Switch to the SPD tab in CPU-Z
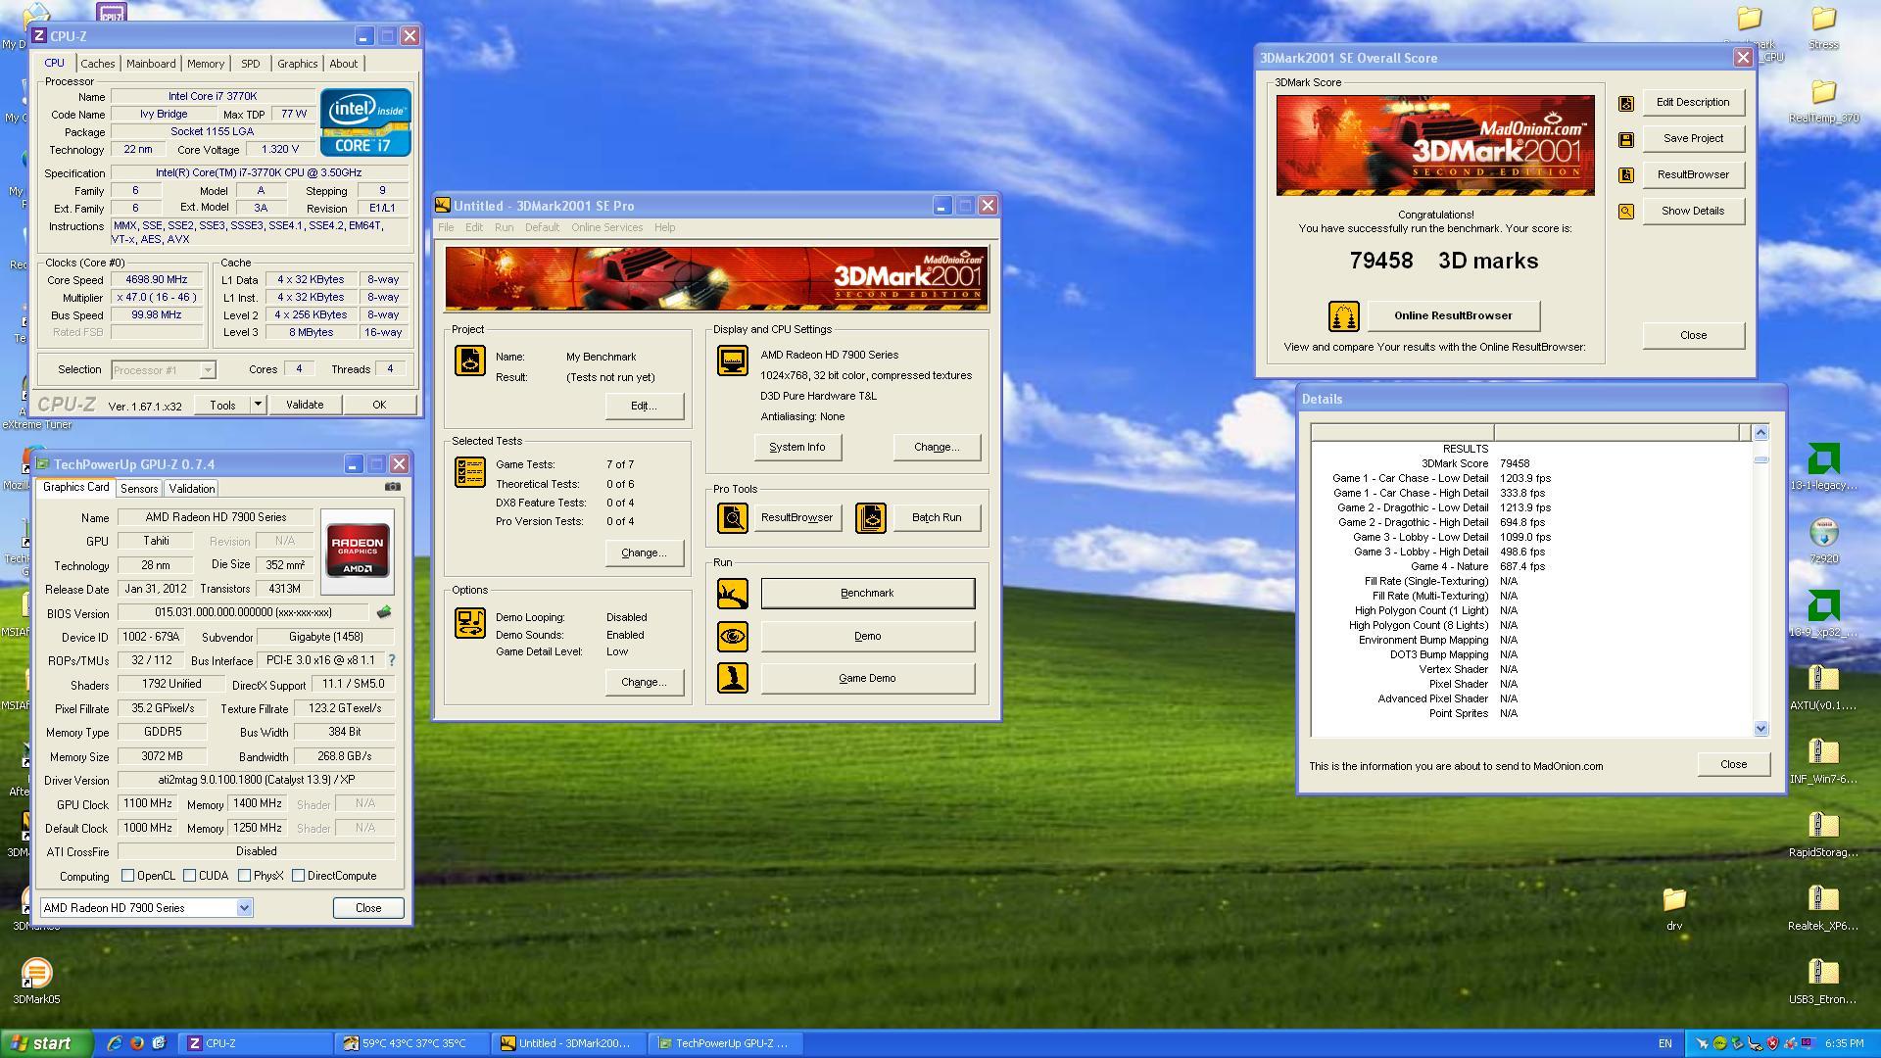 [251, 64]
